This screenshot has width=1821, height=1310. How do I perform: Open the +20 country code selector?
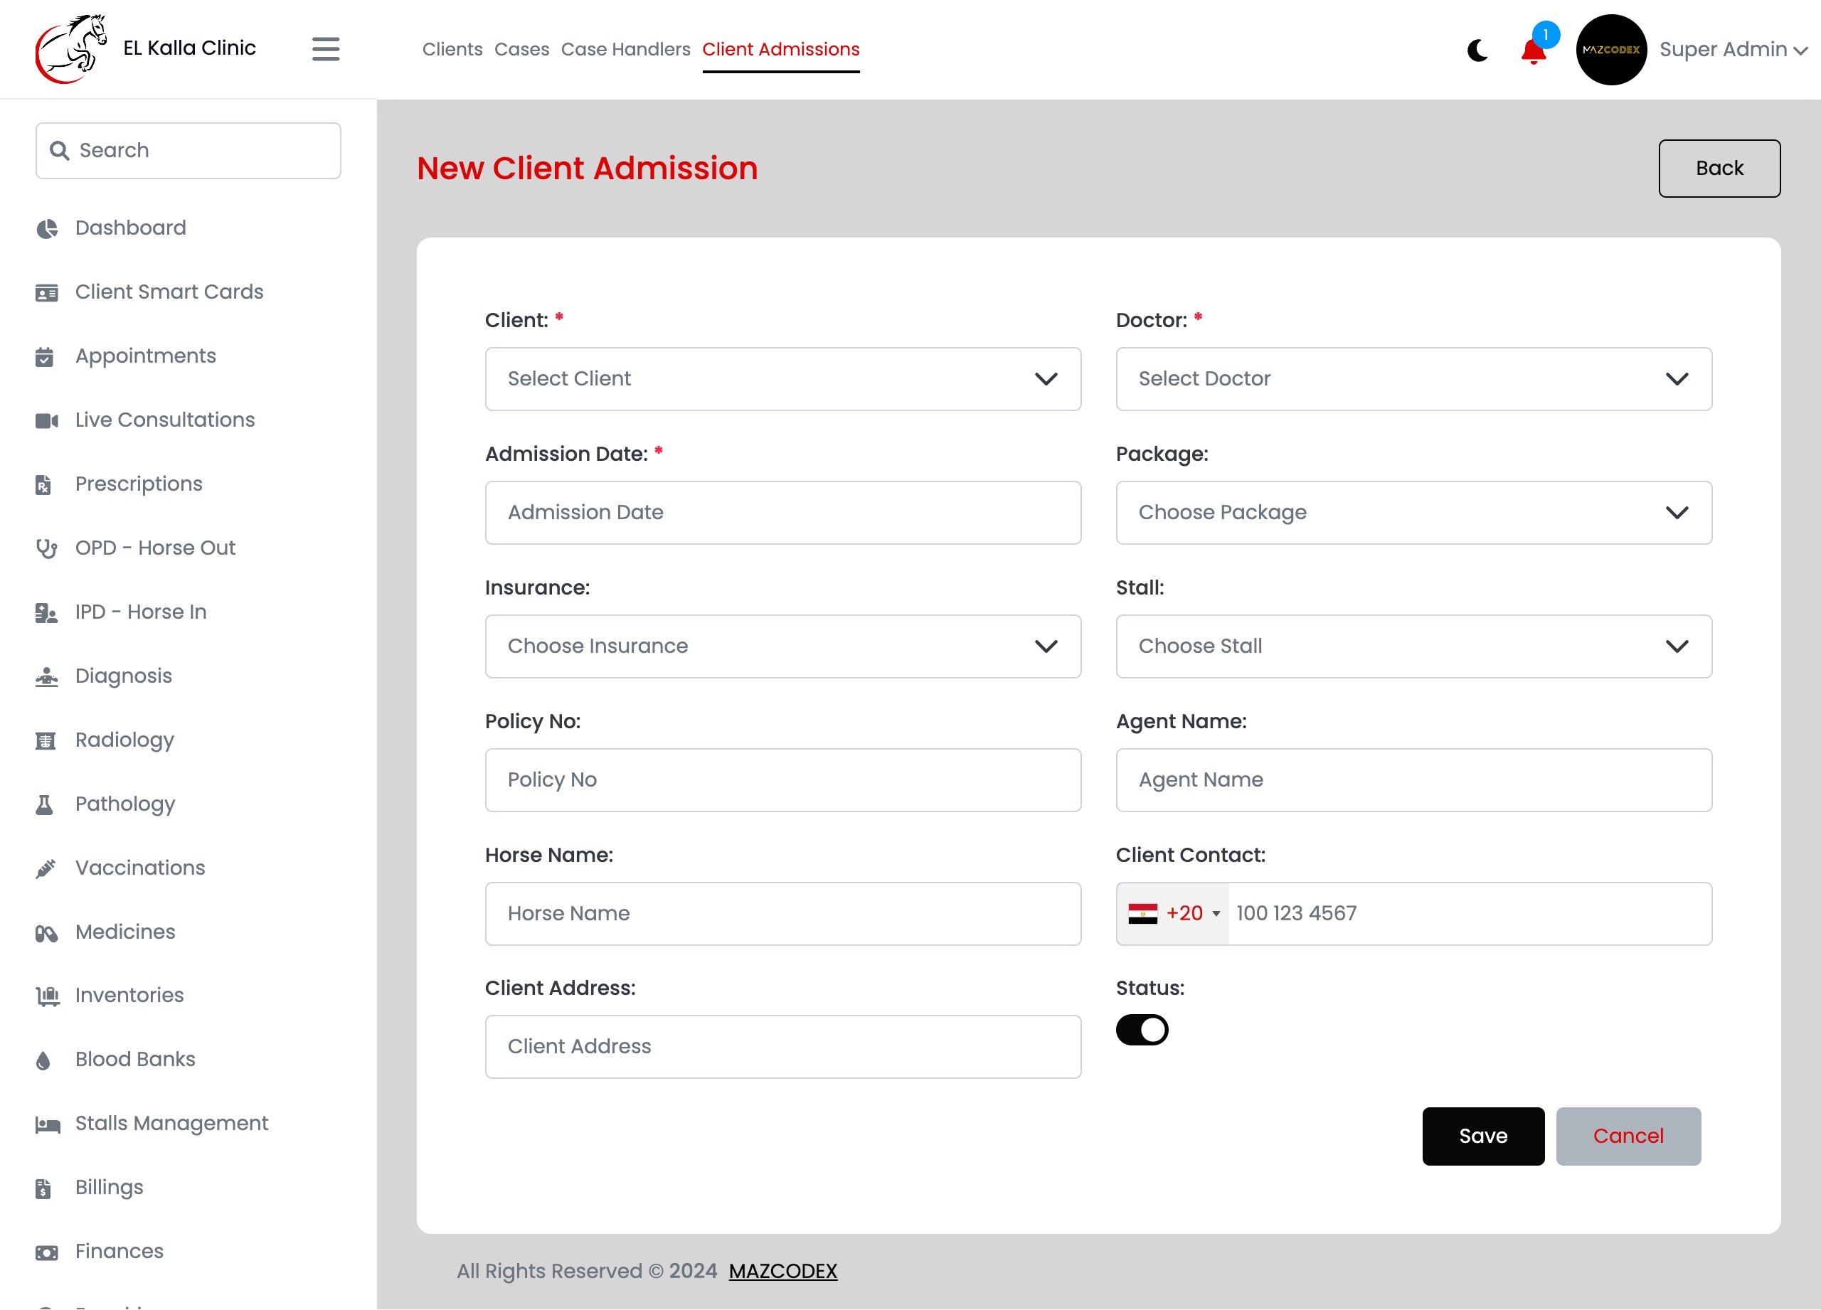click(1173, 913)
